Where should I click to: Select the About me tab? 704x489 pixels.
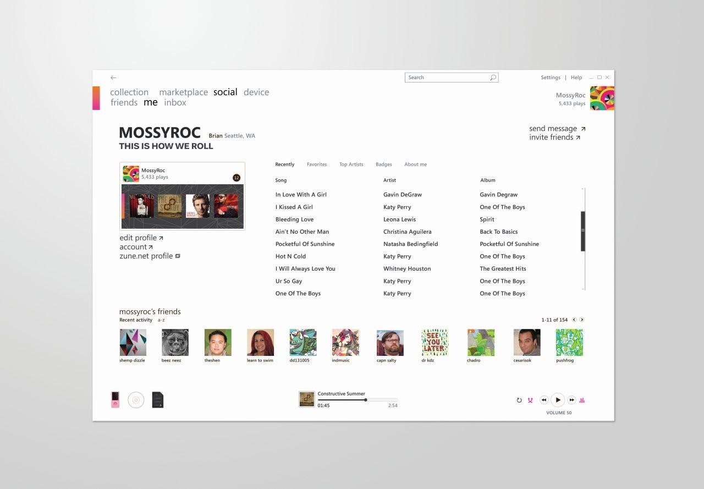(x=415, y=164)
